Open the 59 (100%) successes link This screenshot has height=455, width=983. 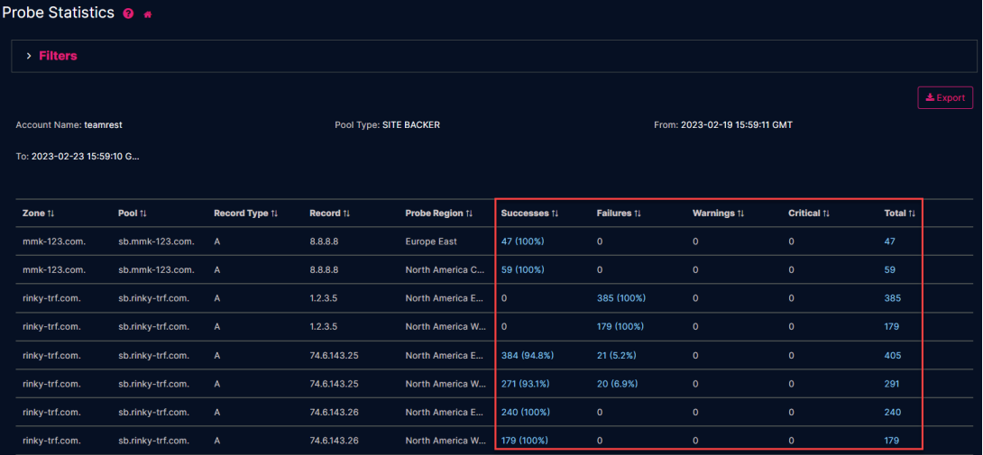pyautogui.click(x=522, y=270)
